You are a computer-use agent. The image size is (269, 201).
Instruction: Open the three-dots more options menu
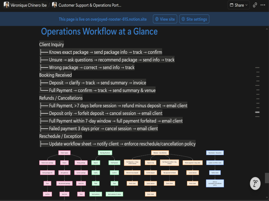pyautogui.click(x=263, y=5)
